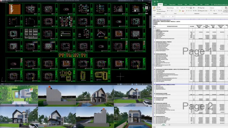Viewport: 228px width, 128px height.
Task: Click the Excel formula bar input
Action: [x=201, y=16]
